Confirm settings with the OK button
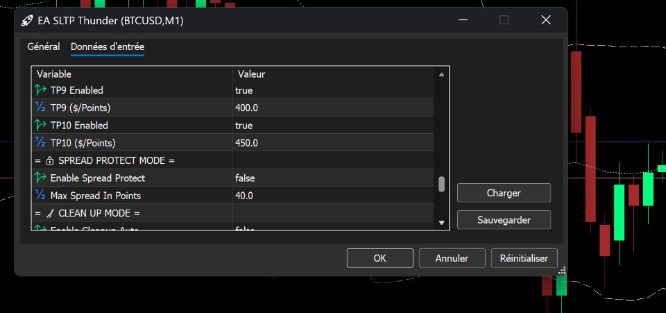Screen dimensions: 666x313 379,258
